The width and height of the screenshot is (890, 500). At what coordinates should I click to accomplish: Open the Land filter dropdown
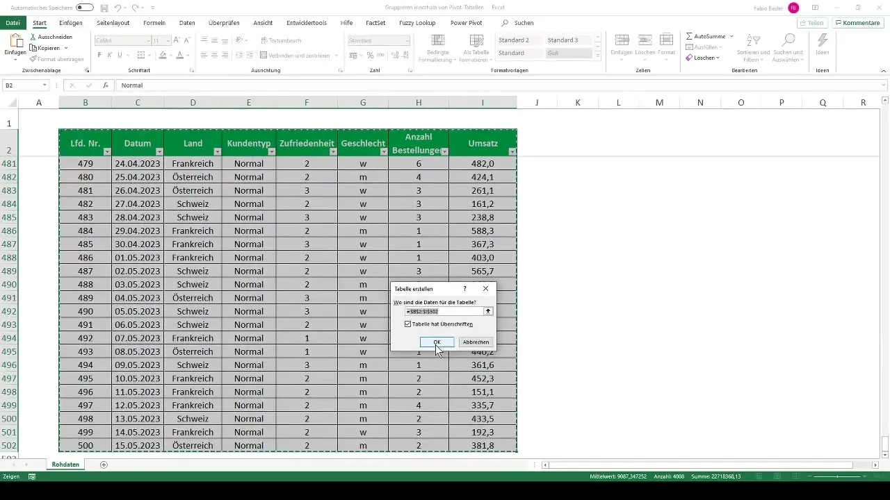point(217,151)
